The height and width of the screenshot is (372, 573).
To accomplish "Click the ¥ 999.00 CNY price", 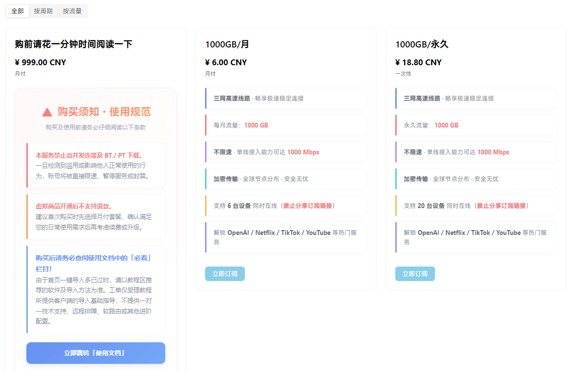I will pos(40,62).
